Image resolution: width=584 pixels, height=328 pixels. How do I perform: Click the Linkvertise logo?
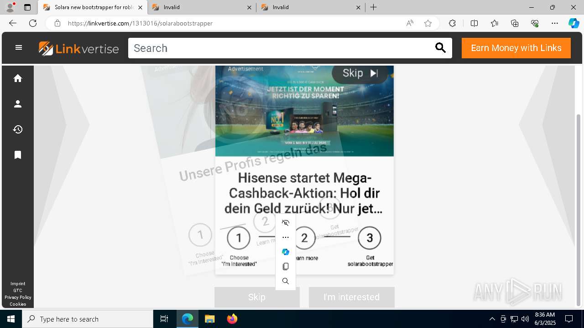click(x=78, y=48)
